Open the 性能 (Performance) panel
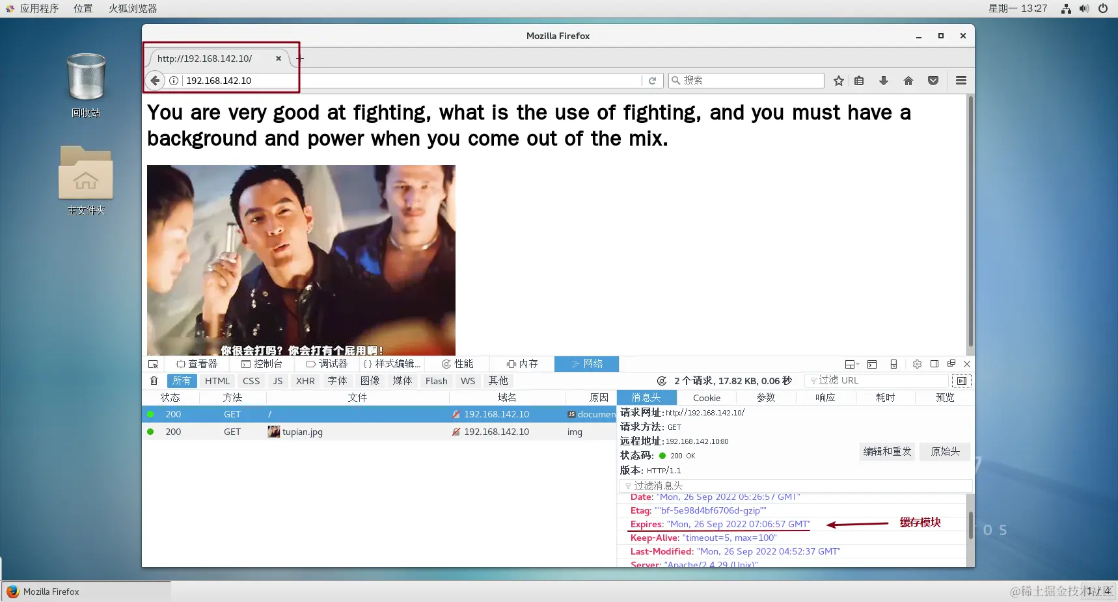 click(459, 364)
